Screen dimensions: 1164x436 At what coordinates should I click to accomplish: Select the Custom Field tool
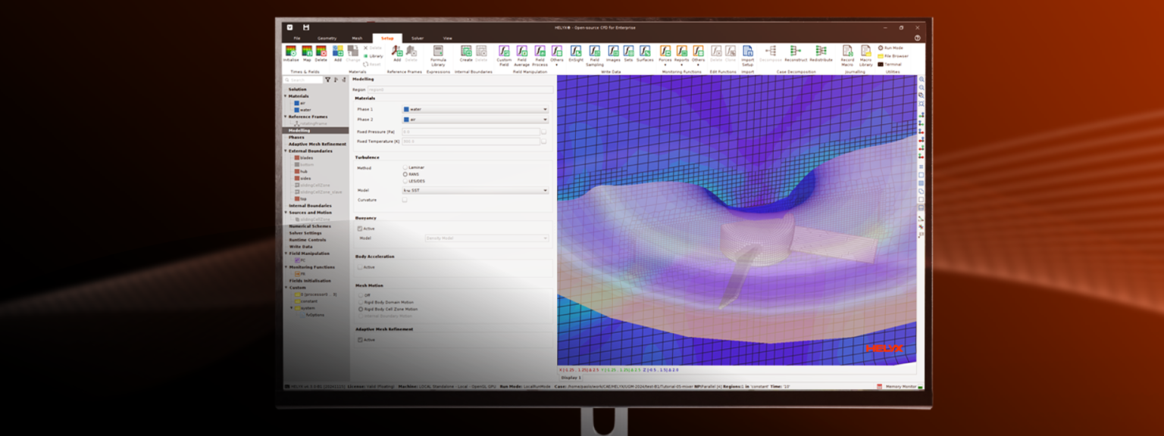click(503, 51)
